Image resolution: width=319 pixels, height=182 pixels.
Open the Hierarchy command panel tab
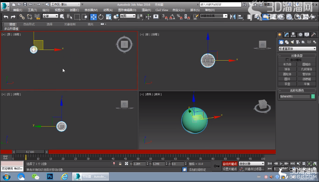[x=293, y=35]
